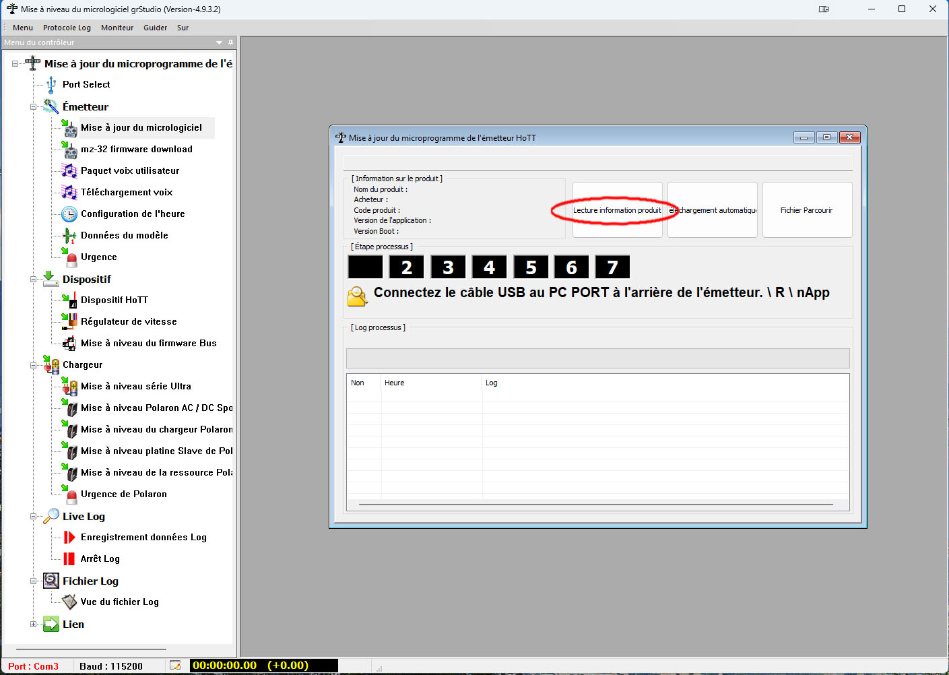Image resolution: width=949 pixels, height=675 pixels.
Task: Collapse the Émetteur tree node
Action: tap(33, 107)
